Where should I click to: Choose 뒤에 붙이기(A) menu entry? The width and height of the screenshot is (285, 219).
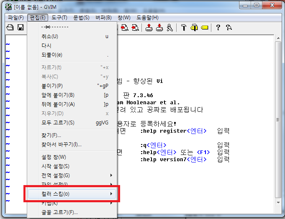click(x=72, y=104)
